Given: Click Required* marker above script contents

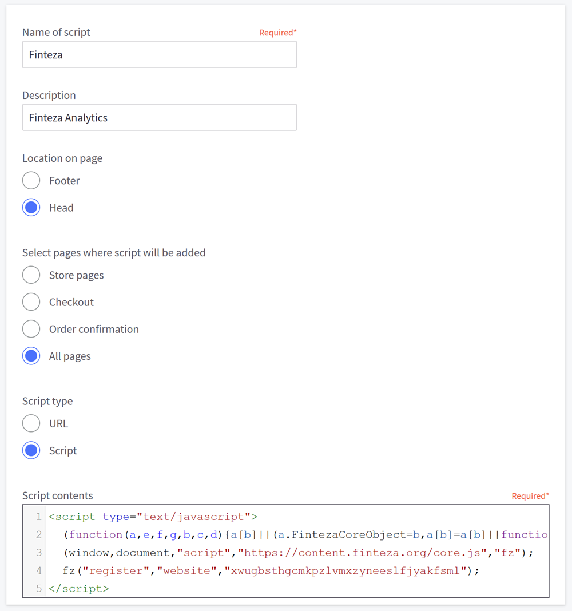Looking at the screenshot, I should [530, 496].
